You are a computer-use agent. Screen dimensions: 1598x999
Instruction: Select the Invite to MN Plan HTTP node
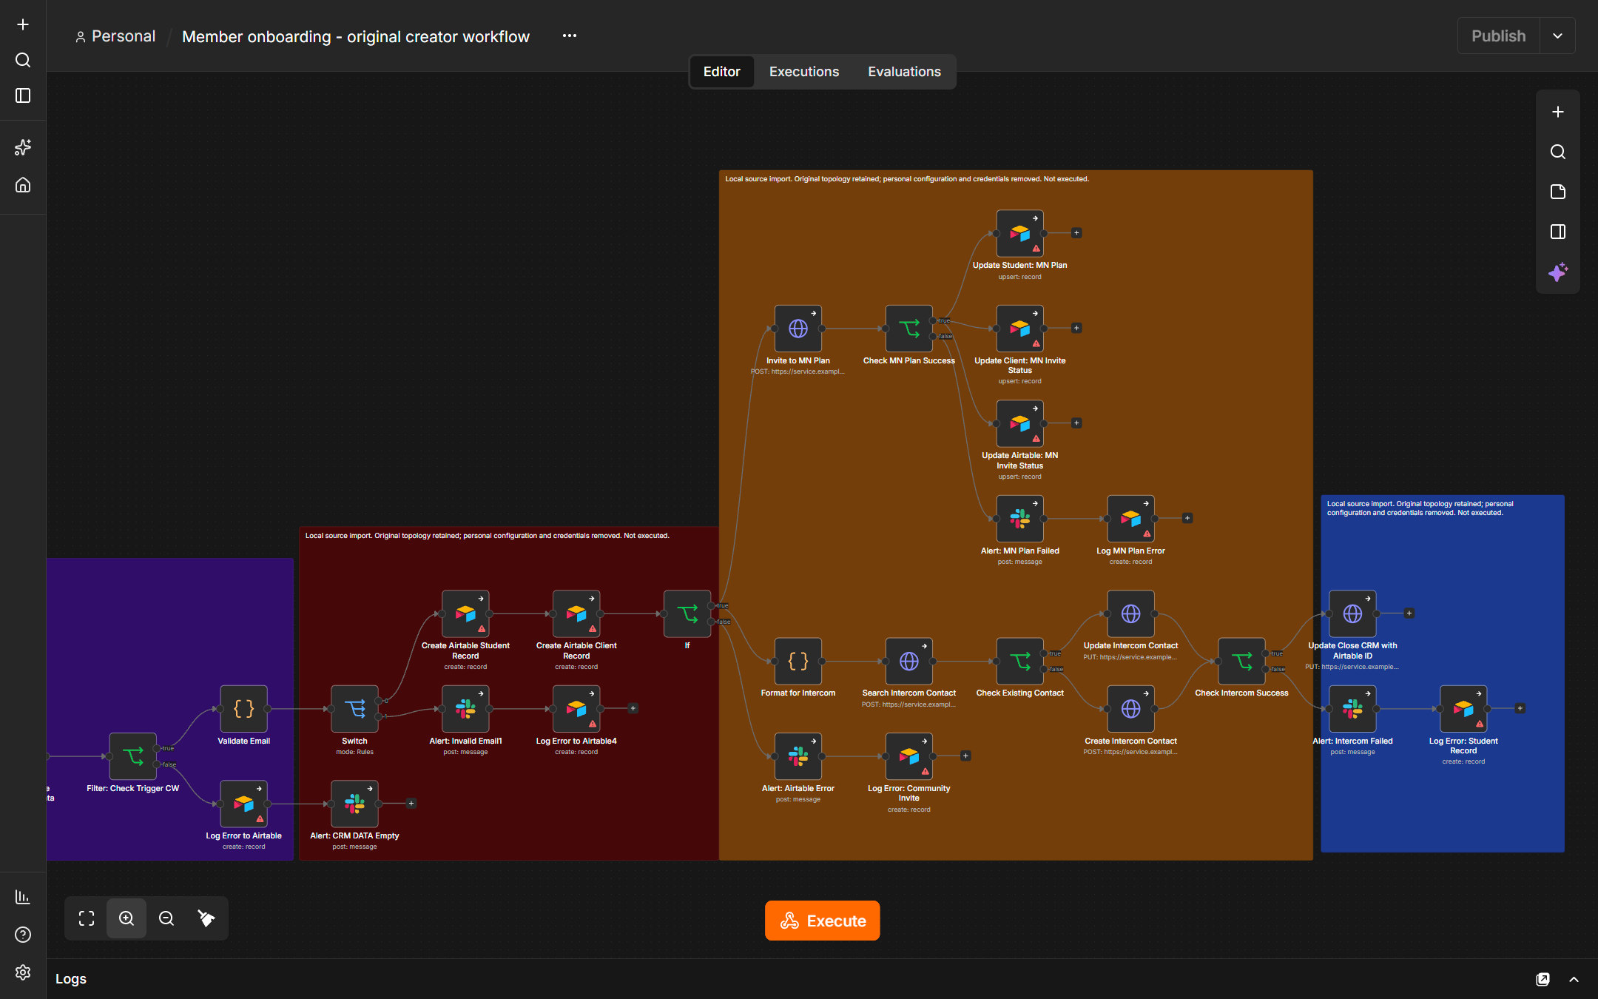pos(798,329)
